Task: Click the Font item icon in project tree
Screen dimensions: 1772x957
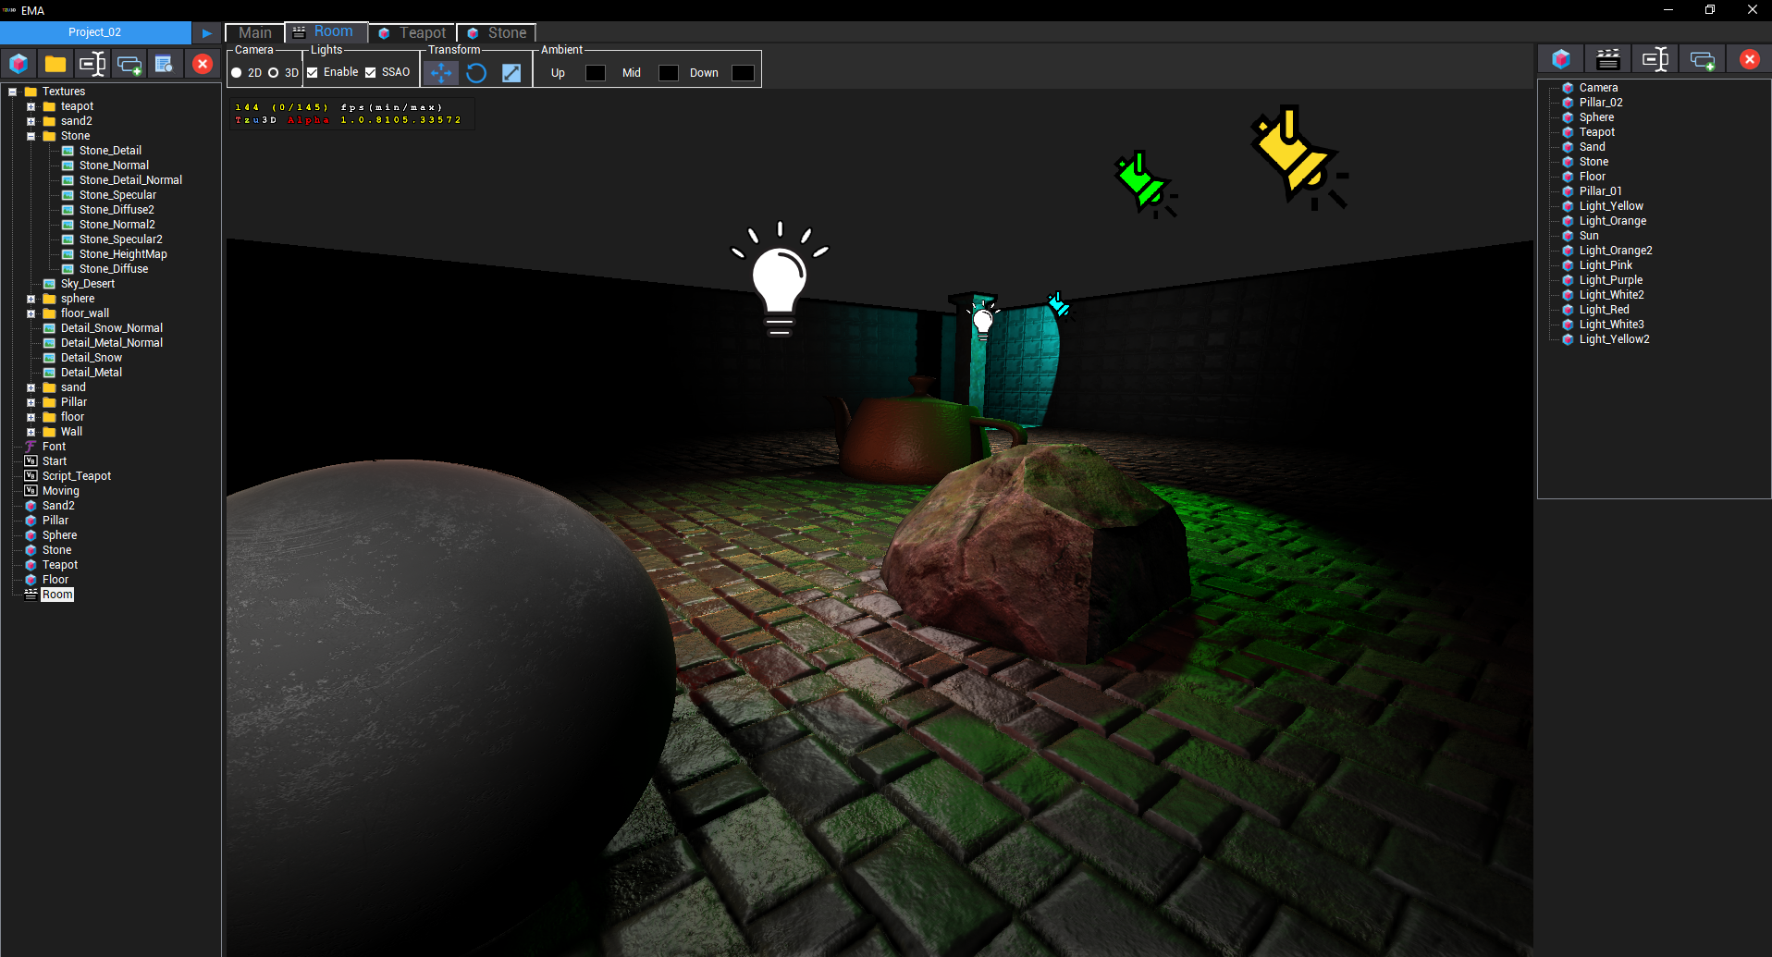Action: 31,447
